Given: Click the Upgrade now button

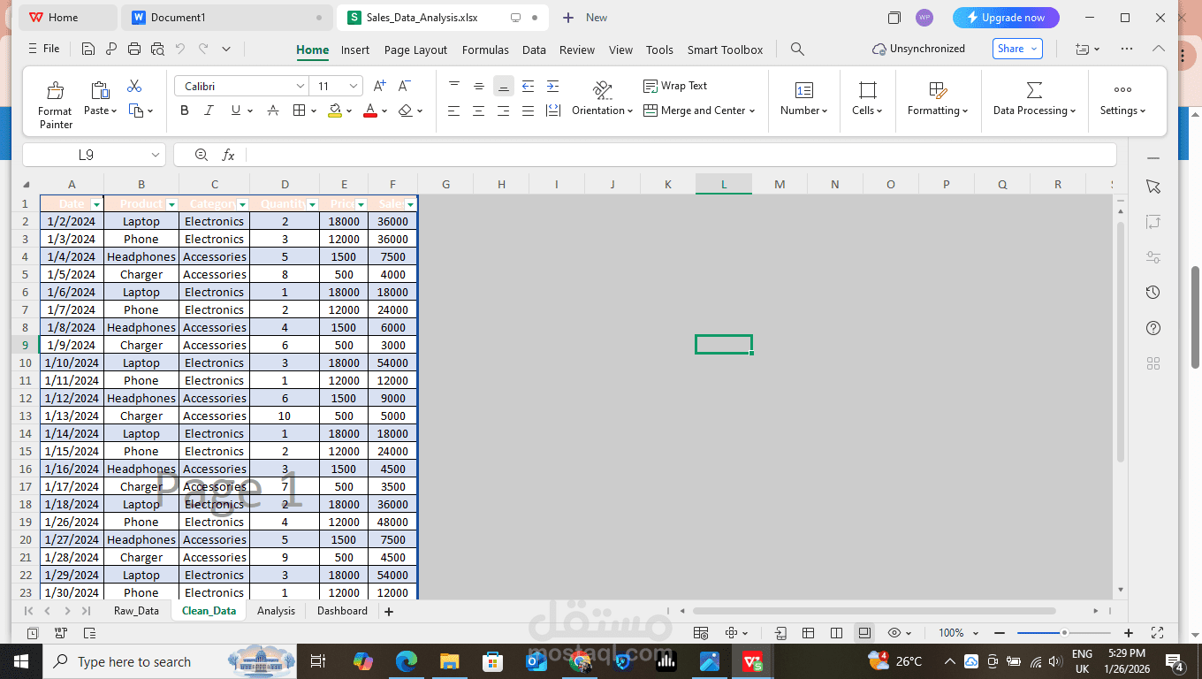Looking at the screenshot, I should point(1006,18).
